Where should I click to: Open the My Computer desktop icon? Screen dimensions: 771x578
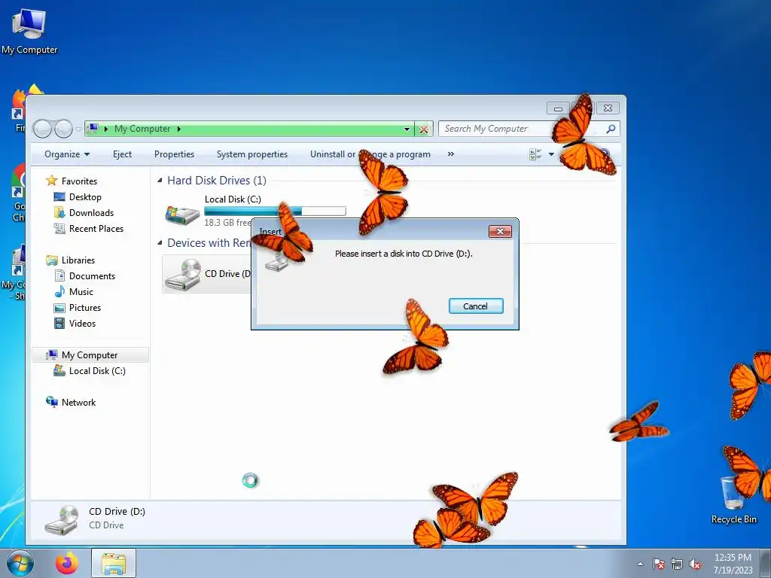point(29,30)
